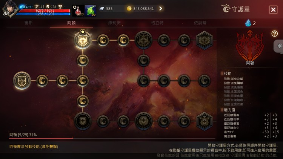Screen dimensions: 283x159
Task: Select the leftmost shield start node
Action: coord(22,80)
